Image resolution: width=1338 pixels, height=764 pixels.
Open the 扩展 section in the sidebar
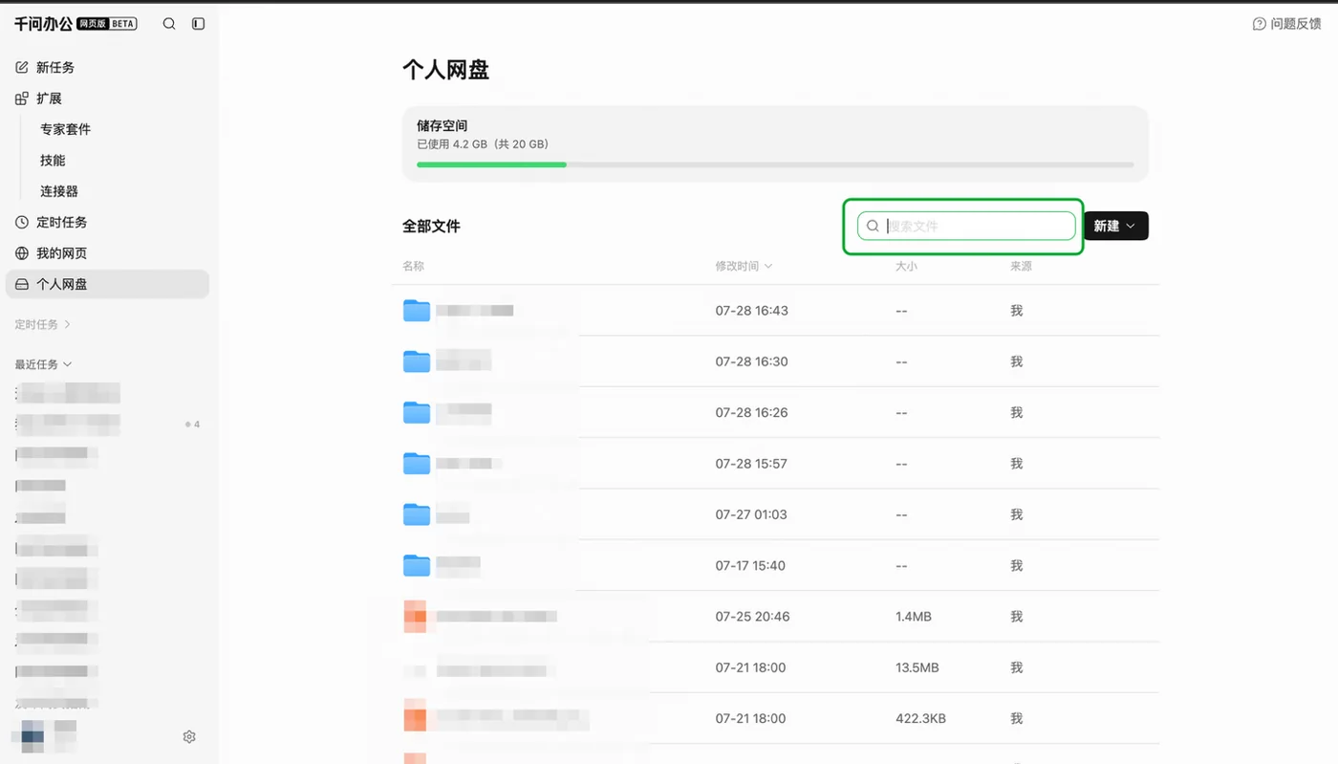tap(107, 98)
